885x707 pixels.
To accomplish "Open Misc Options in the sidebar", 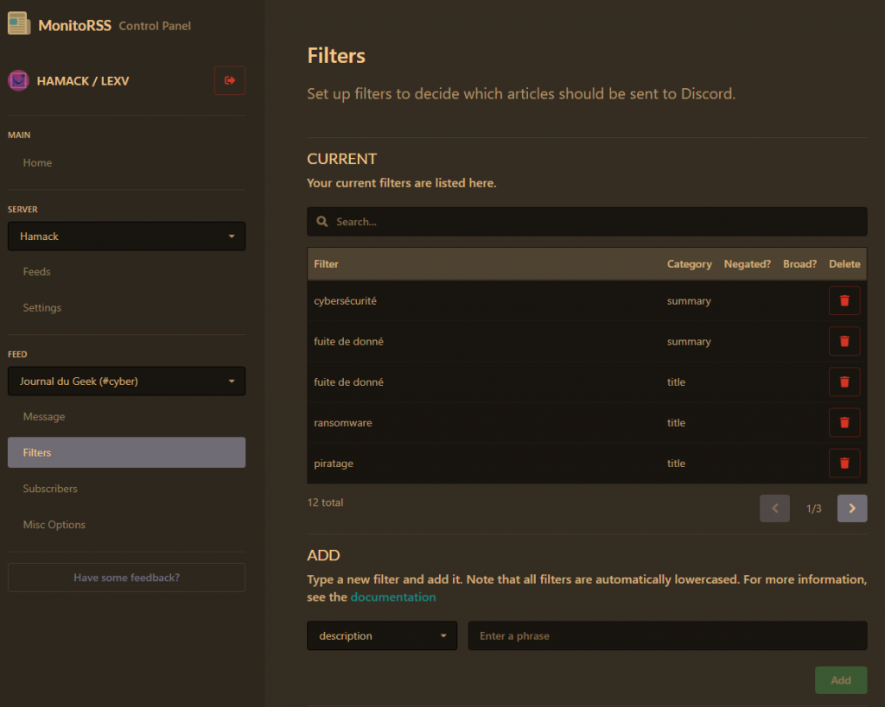I will [54, 525].
